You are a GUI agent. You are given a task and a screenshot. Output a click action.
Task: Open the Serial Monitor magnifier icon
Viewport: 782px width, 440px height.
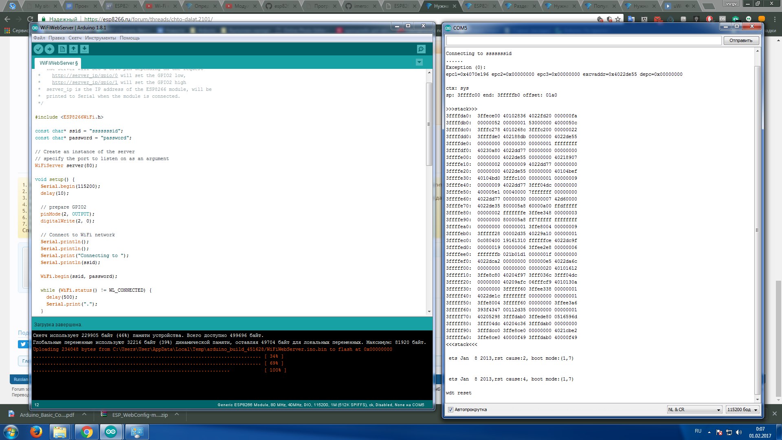tap(421, 49)
